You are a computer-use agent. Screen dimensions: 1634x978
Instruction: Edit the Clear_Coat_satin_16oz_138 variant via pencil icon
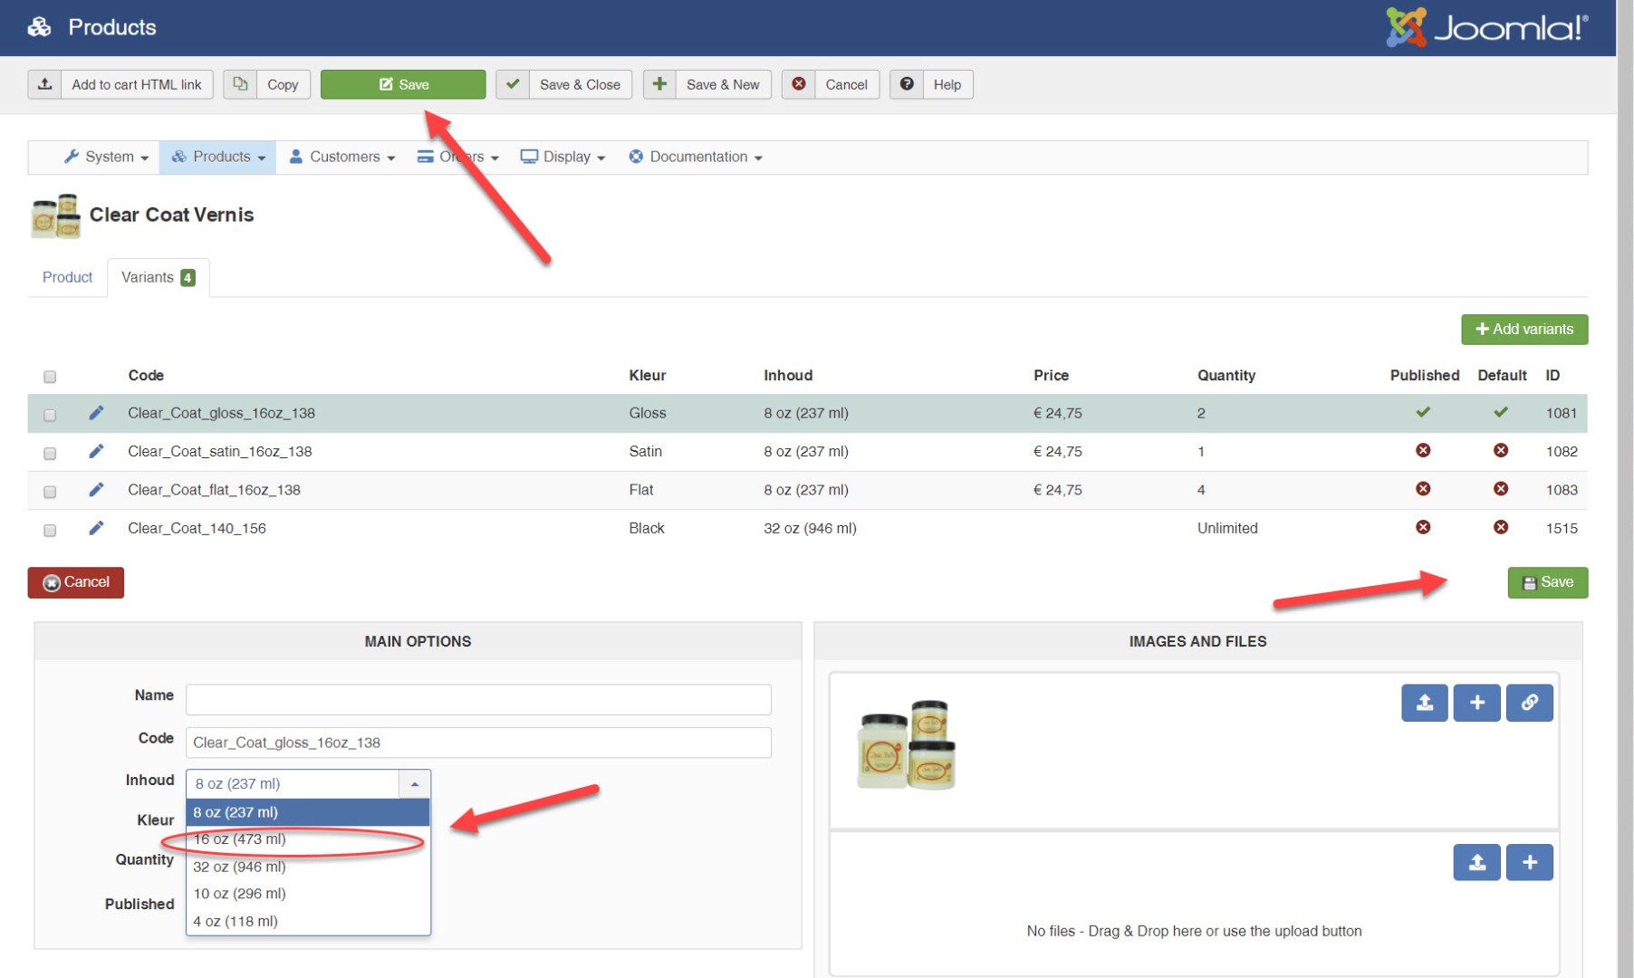(x=96, y=451)
